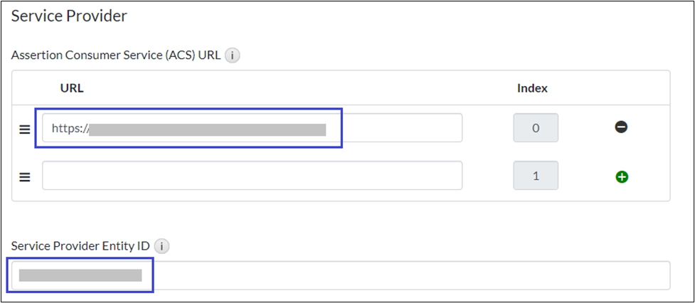Click the Assertion Consumer Service (ACS) URL label
This screenshot has height=303, width=695.
tap(116, 55)
